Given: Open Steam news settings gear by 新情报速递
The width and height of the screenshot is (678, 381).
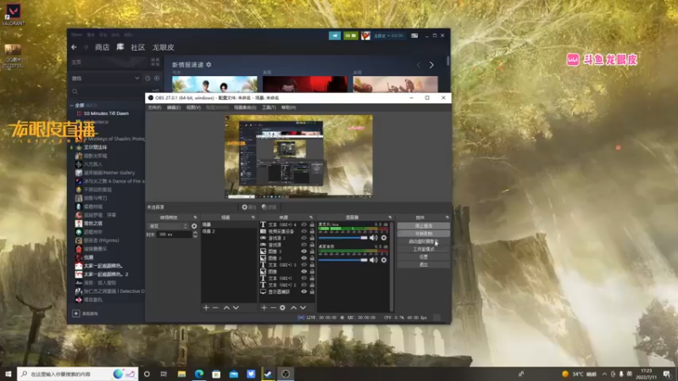Looking at the screenshot, I should tap(208, 64).
